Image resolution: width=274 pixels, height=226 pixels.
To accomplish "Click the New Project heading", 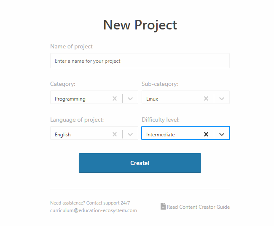I will pyautogui.click(x=140, y=25).
